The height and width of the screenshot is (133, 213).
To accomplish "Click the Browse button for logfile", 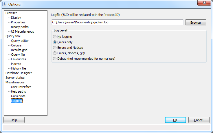I will tap(196, 23).
